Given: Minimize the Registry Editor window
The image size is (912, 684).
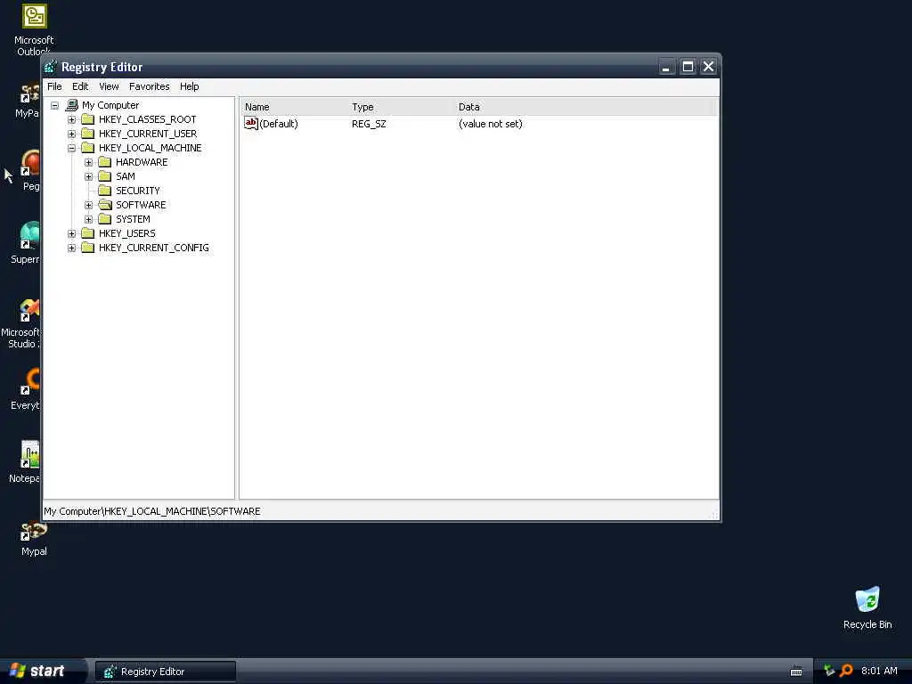Looking at the screenshot, I should coord(666,67).
